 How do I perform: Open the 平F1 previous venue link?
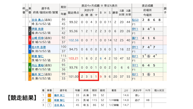135,65
